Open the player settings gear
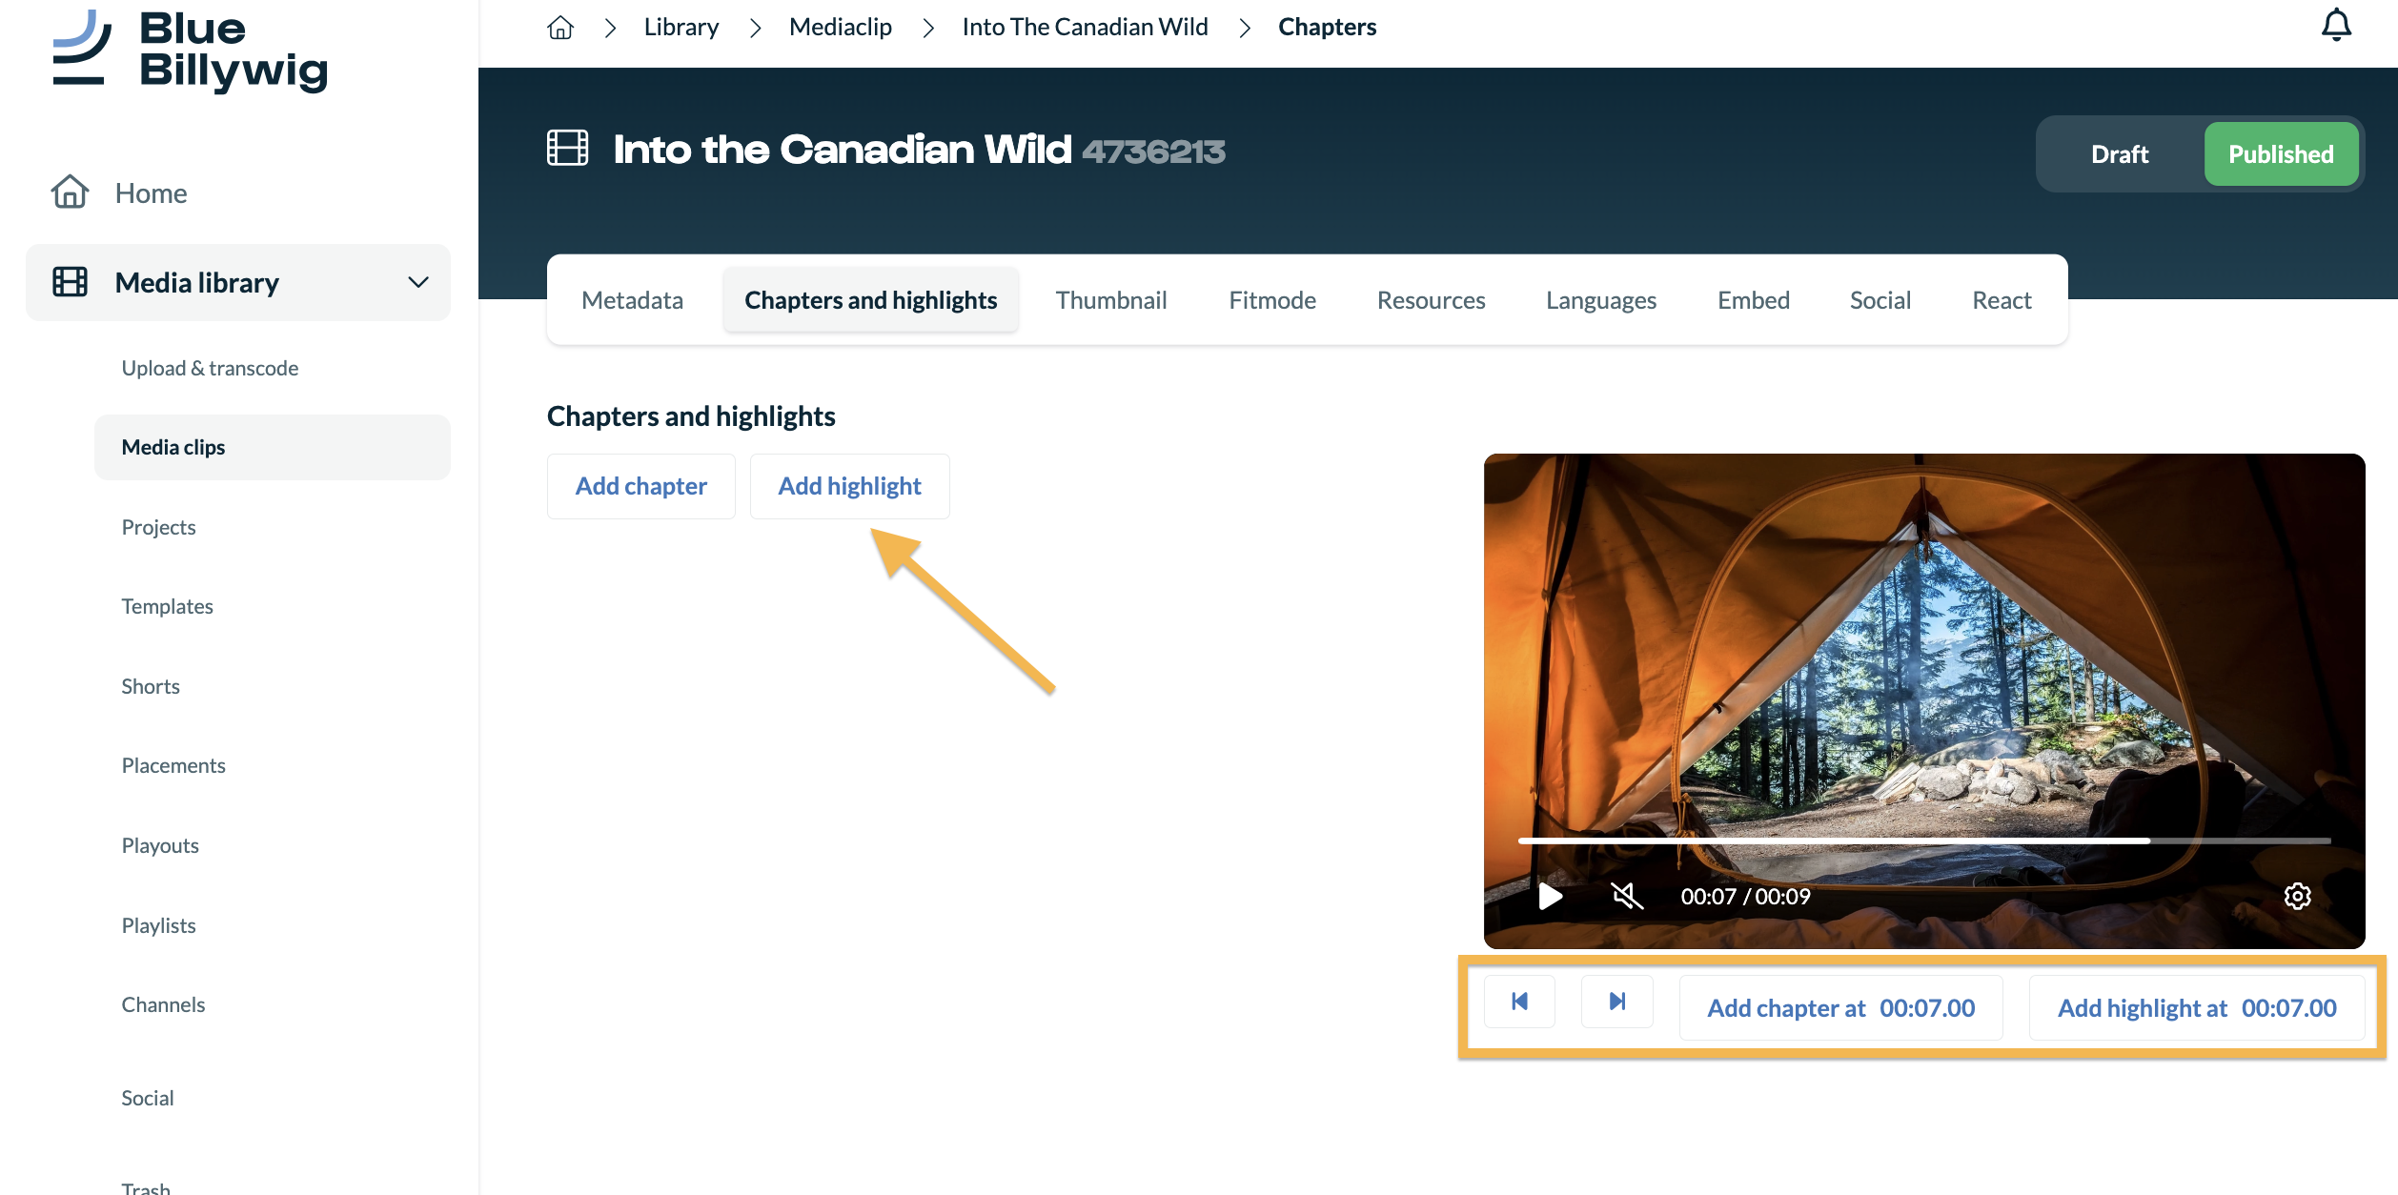 (2297, 896)
